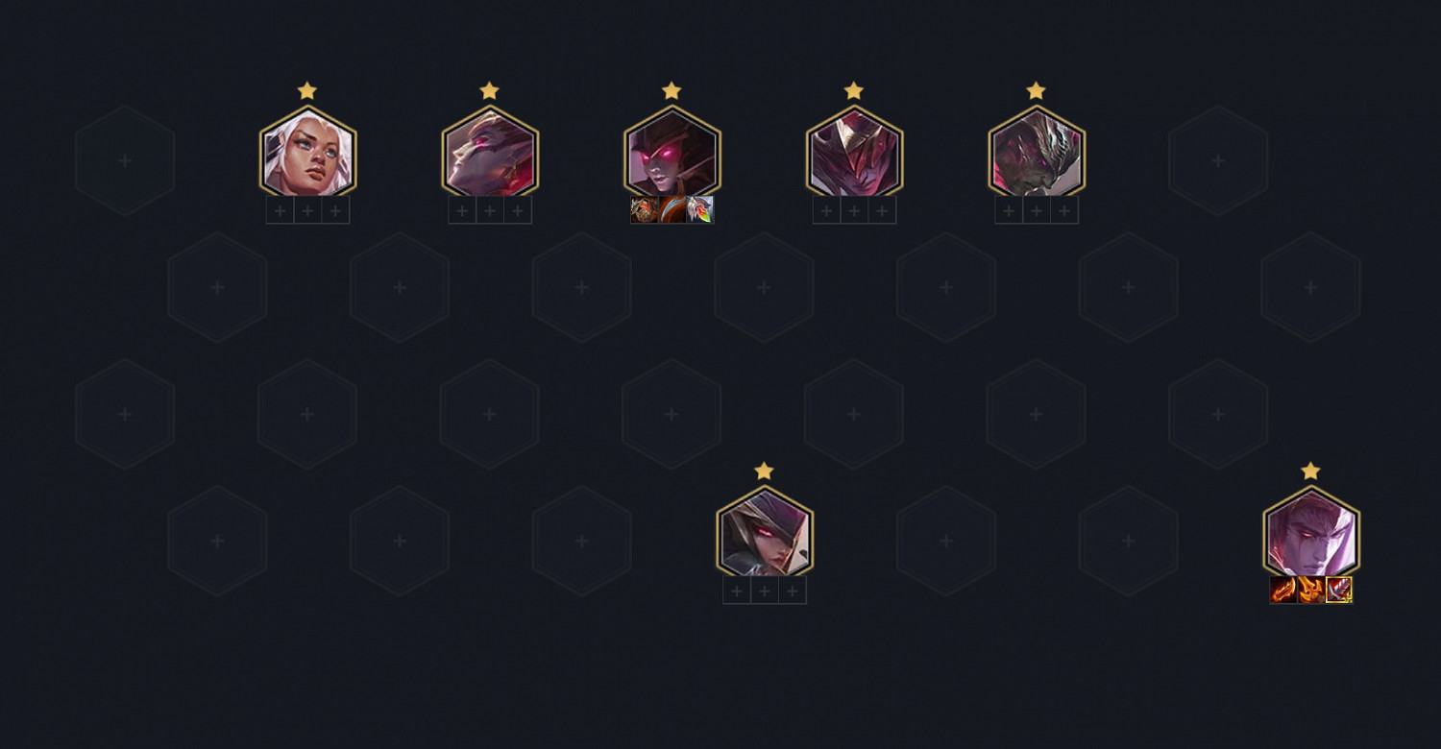Select the spiked armor item under the glowing-eyed champion
1441x749 pixels.
tap(645, 210)
